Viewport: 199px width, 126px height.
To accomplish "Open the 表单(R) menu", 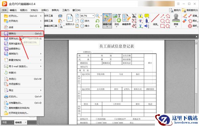I will click(x=55, y=10).
